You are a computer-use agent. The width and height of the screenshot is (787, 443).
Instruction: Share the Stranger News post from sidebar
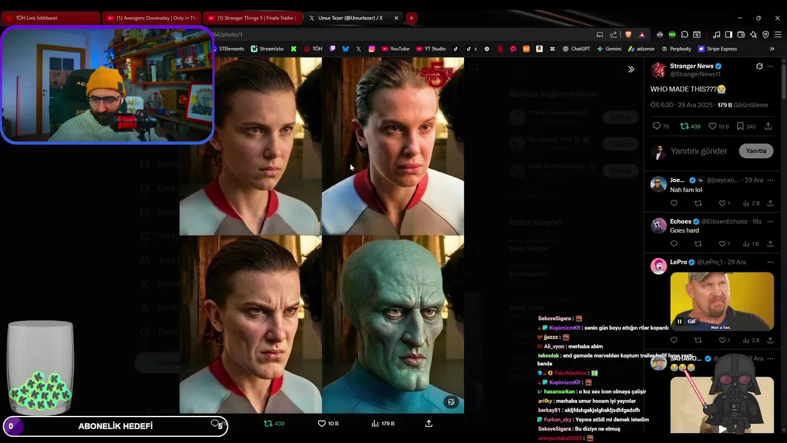click(x=769, y=126)
